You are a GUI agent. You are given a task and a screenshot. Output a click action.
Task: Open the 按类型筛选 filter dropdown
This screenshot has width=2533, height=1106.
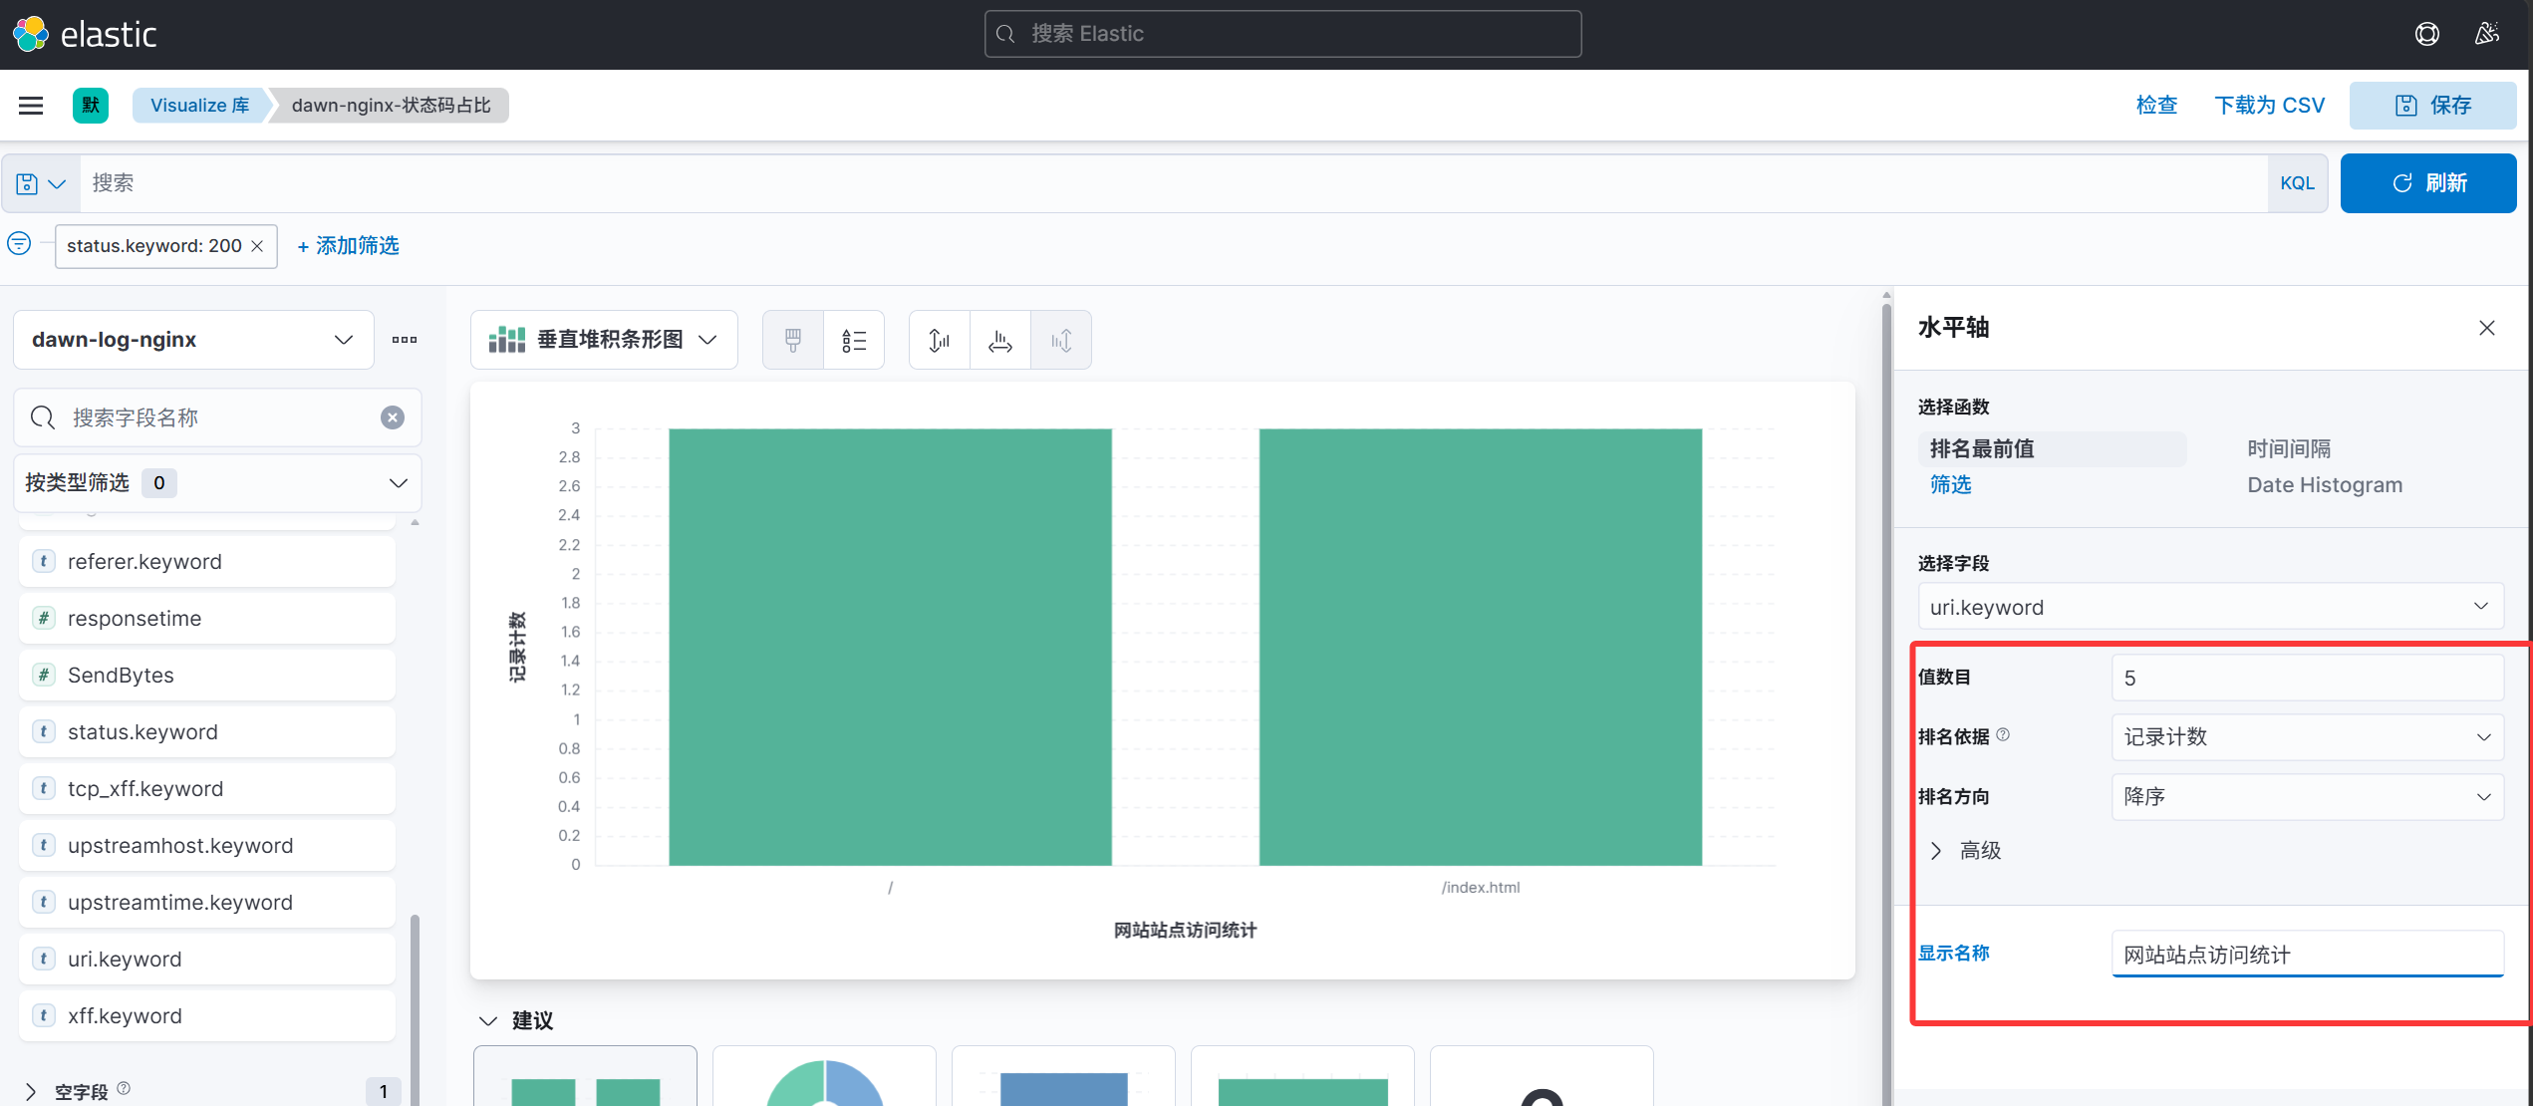(x=217, y=483)
